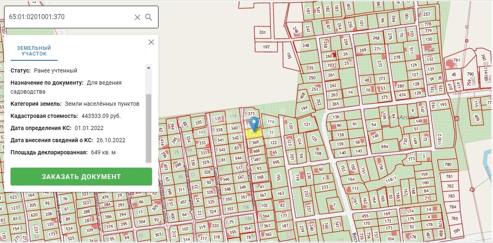Click the blue map location pin

click(x=254, y=124)
